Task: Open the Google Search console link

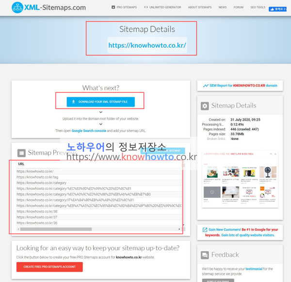Action: (x=89, y=131)
